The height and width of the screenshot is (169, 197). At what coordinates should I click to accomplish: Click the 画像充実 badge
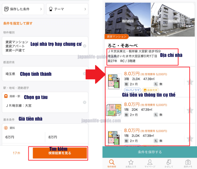pos(151,90)
